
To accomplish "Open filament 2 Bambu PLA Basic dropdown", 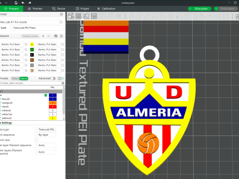I will [x=47, y=44].
